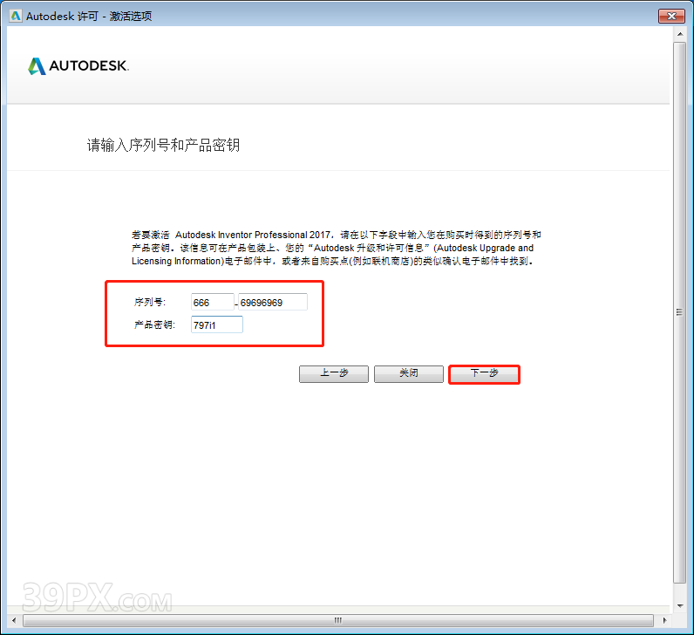Viewport: 694px width, 635px height.
Task: Click the 产品密钥: label
Action: click(x=154, y=324)
